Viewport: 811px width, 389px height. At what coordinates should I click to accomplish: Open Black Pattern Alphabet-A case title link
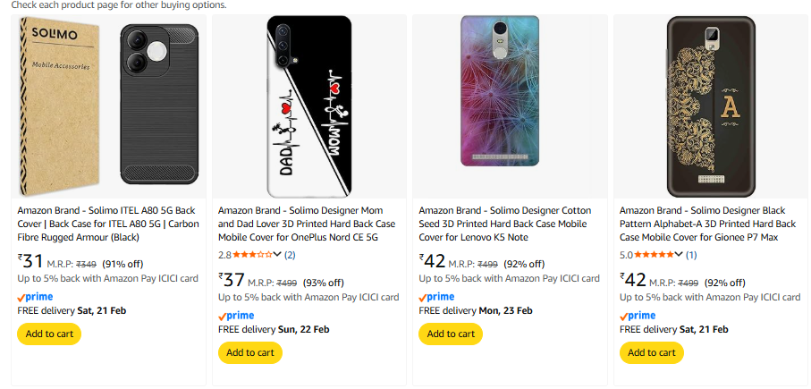pyautogui.click(x=706, y=224)
